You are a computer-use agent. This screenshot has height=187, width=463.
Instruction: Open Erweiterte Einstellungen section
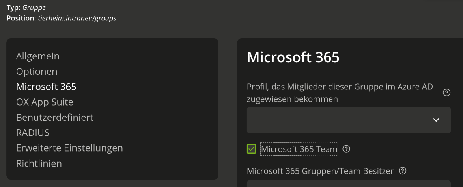tap(69, 148)
